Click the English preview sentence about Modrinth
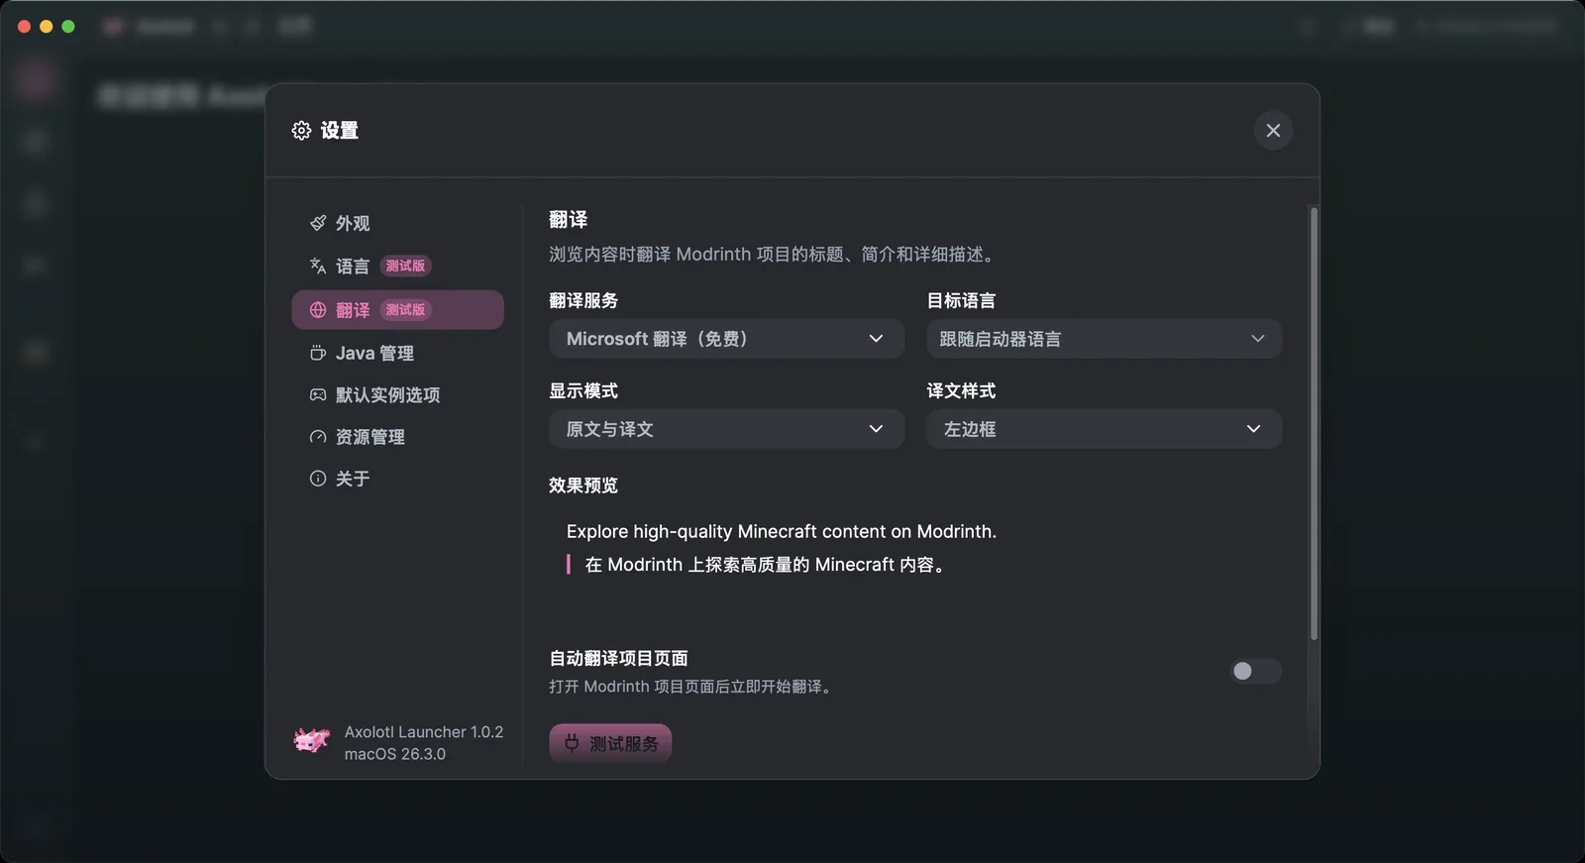This screenshot has width=1585, height=863. tap(782, 532)
